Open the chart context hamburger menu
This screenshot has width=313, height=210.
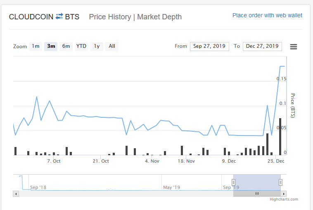[294, 47]
